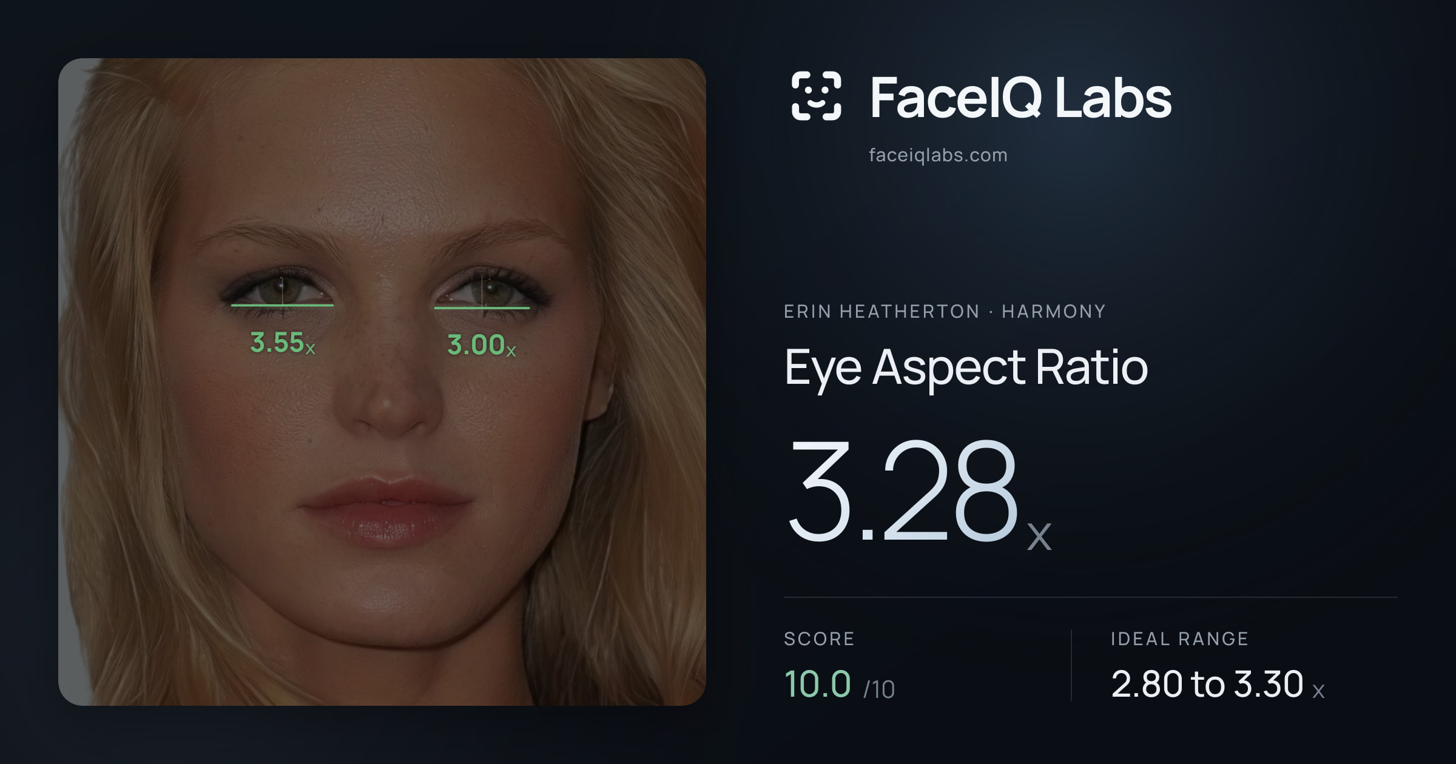Click the 10.0 /10 score value
Image resolution: width=1456 pixels, height=764 pixels.
coord(839,685)
